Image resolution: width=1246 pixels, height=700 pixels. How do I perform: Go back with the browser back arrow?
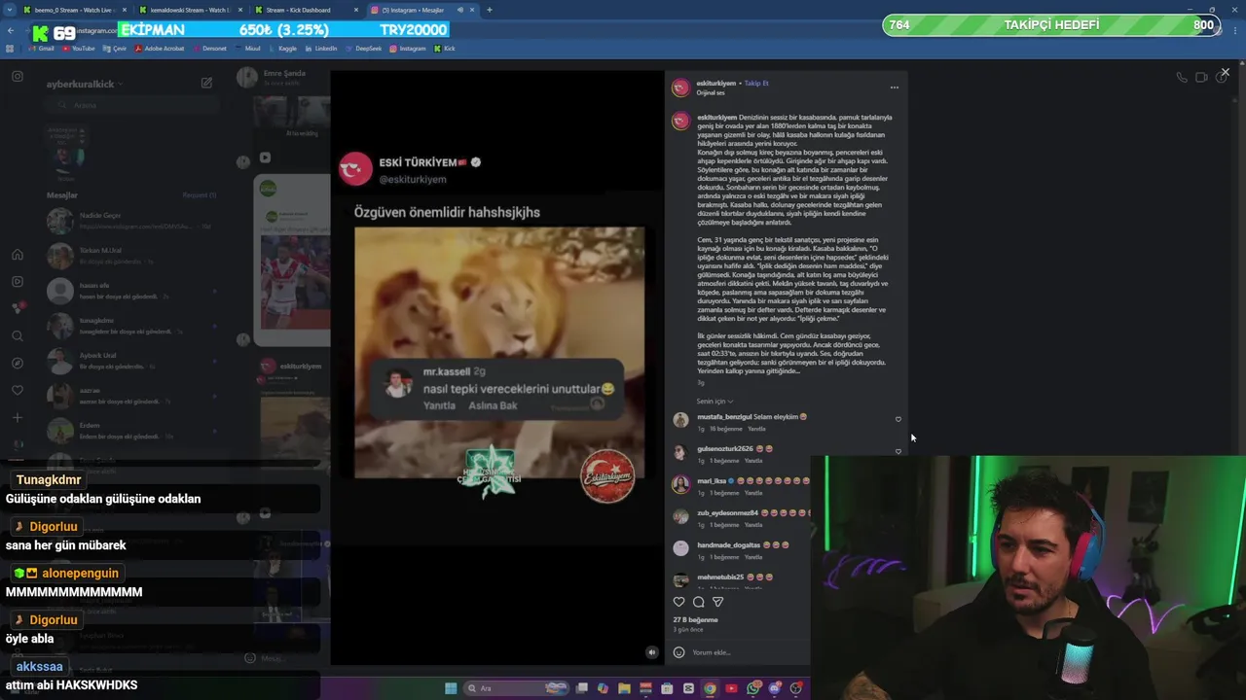11,30
